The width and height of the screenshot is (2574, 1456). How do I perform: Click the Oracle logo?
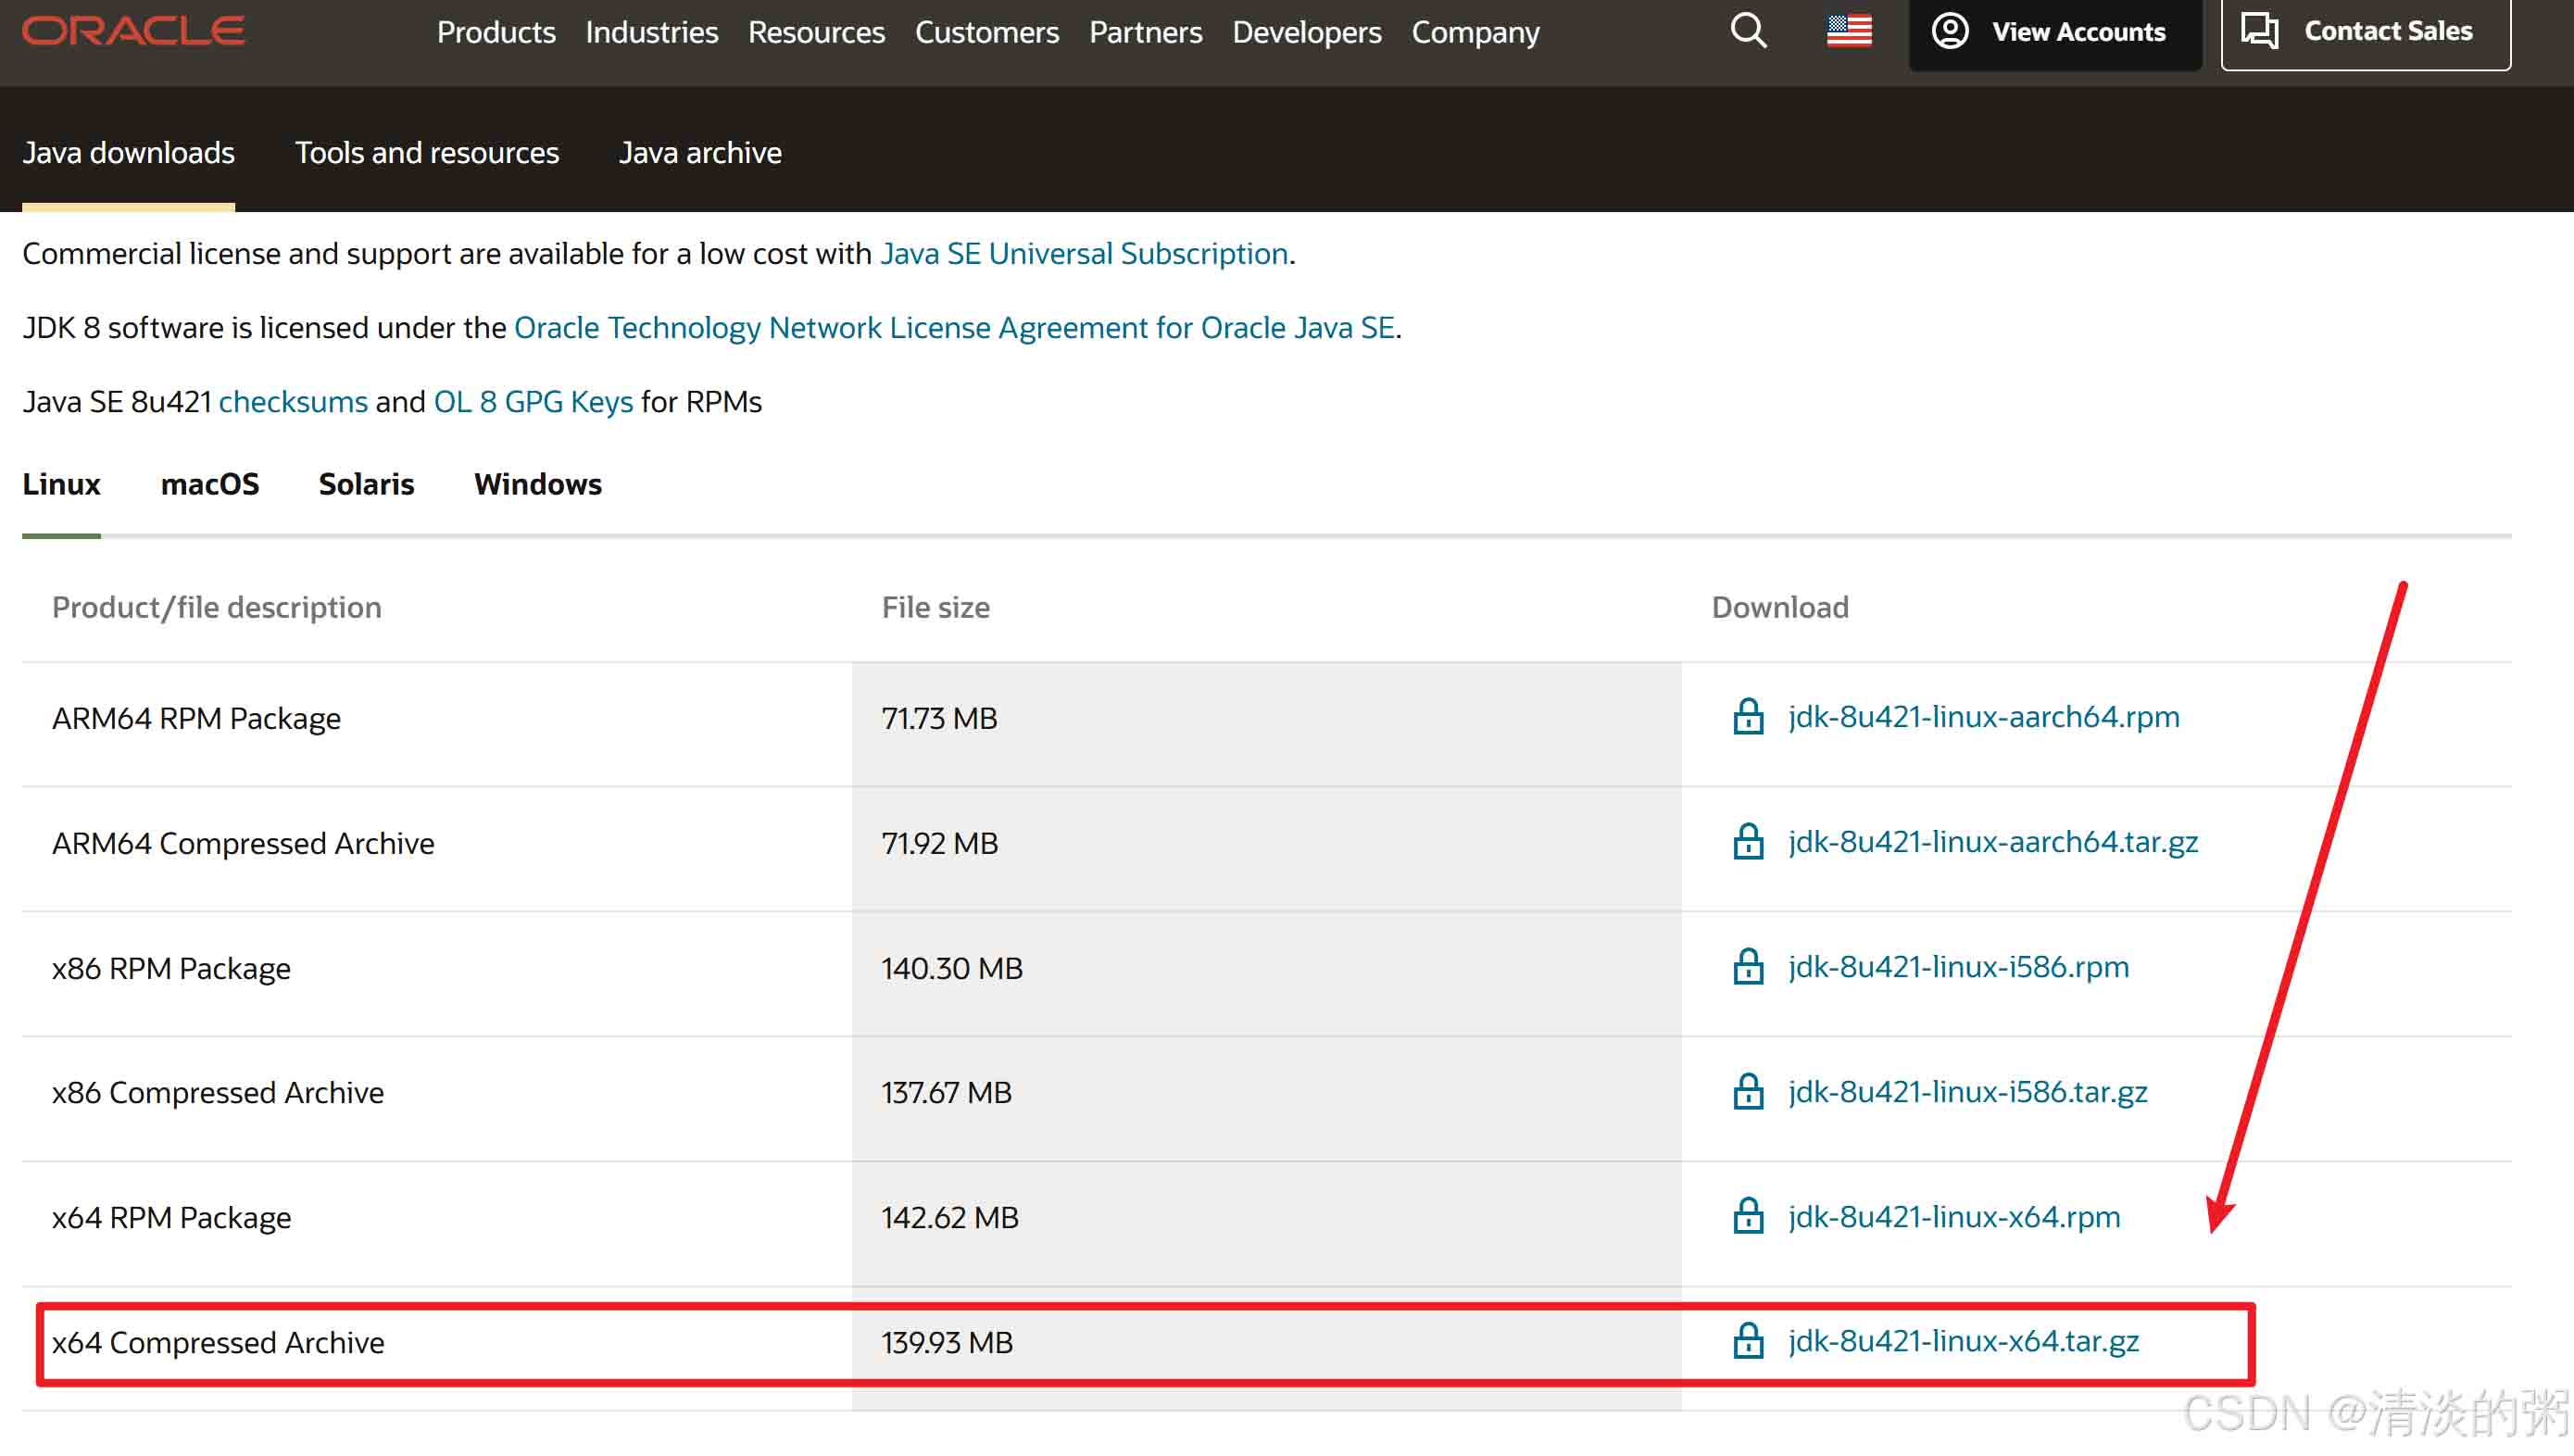click(133, 31)
